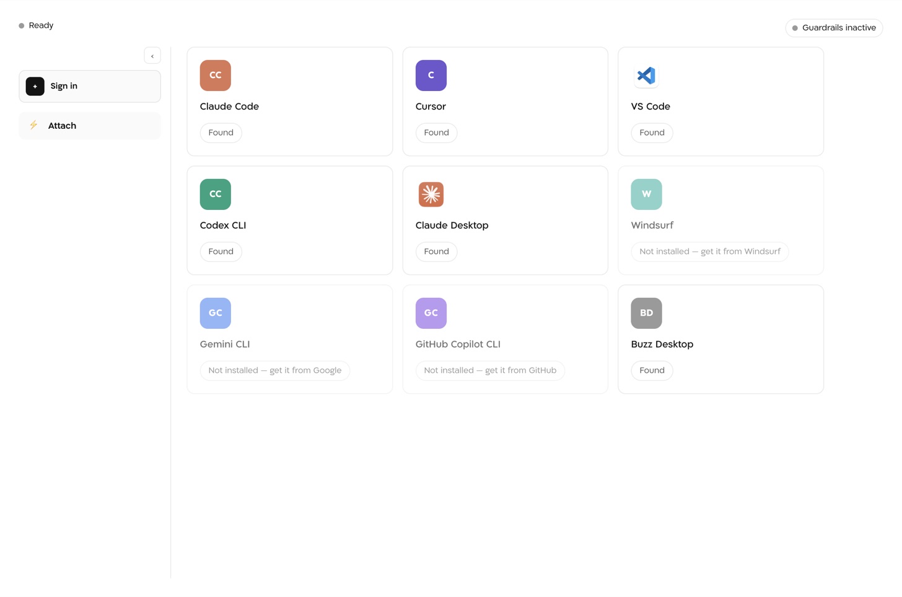Viewport: 902px width, 597px height.
Task: Select the Codex CLI title text
Action: point(223,225)
